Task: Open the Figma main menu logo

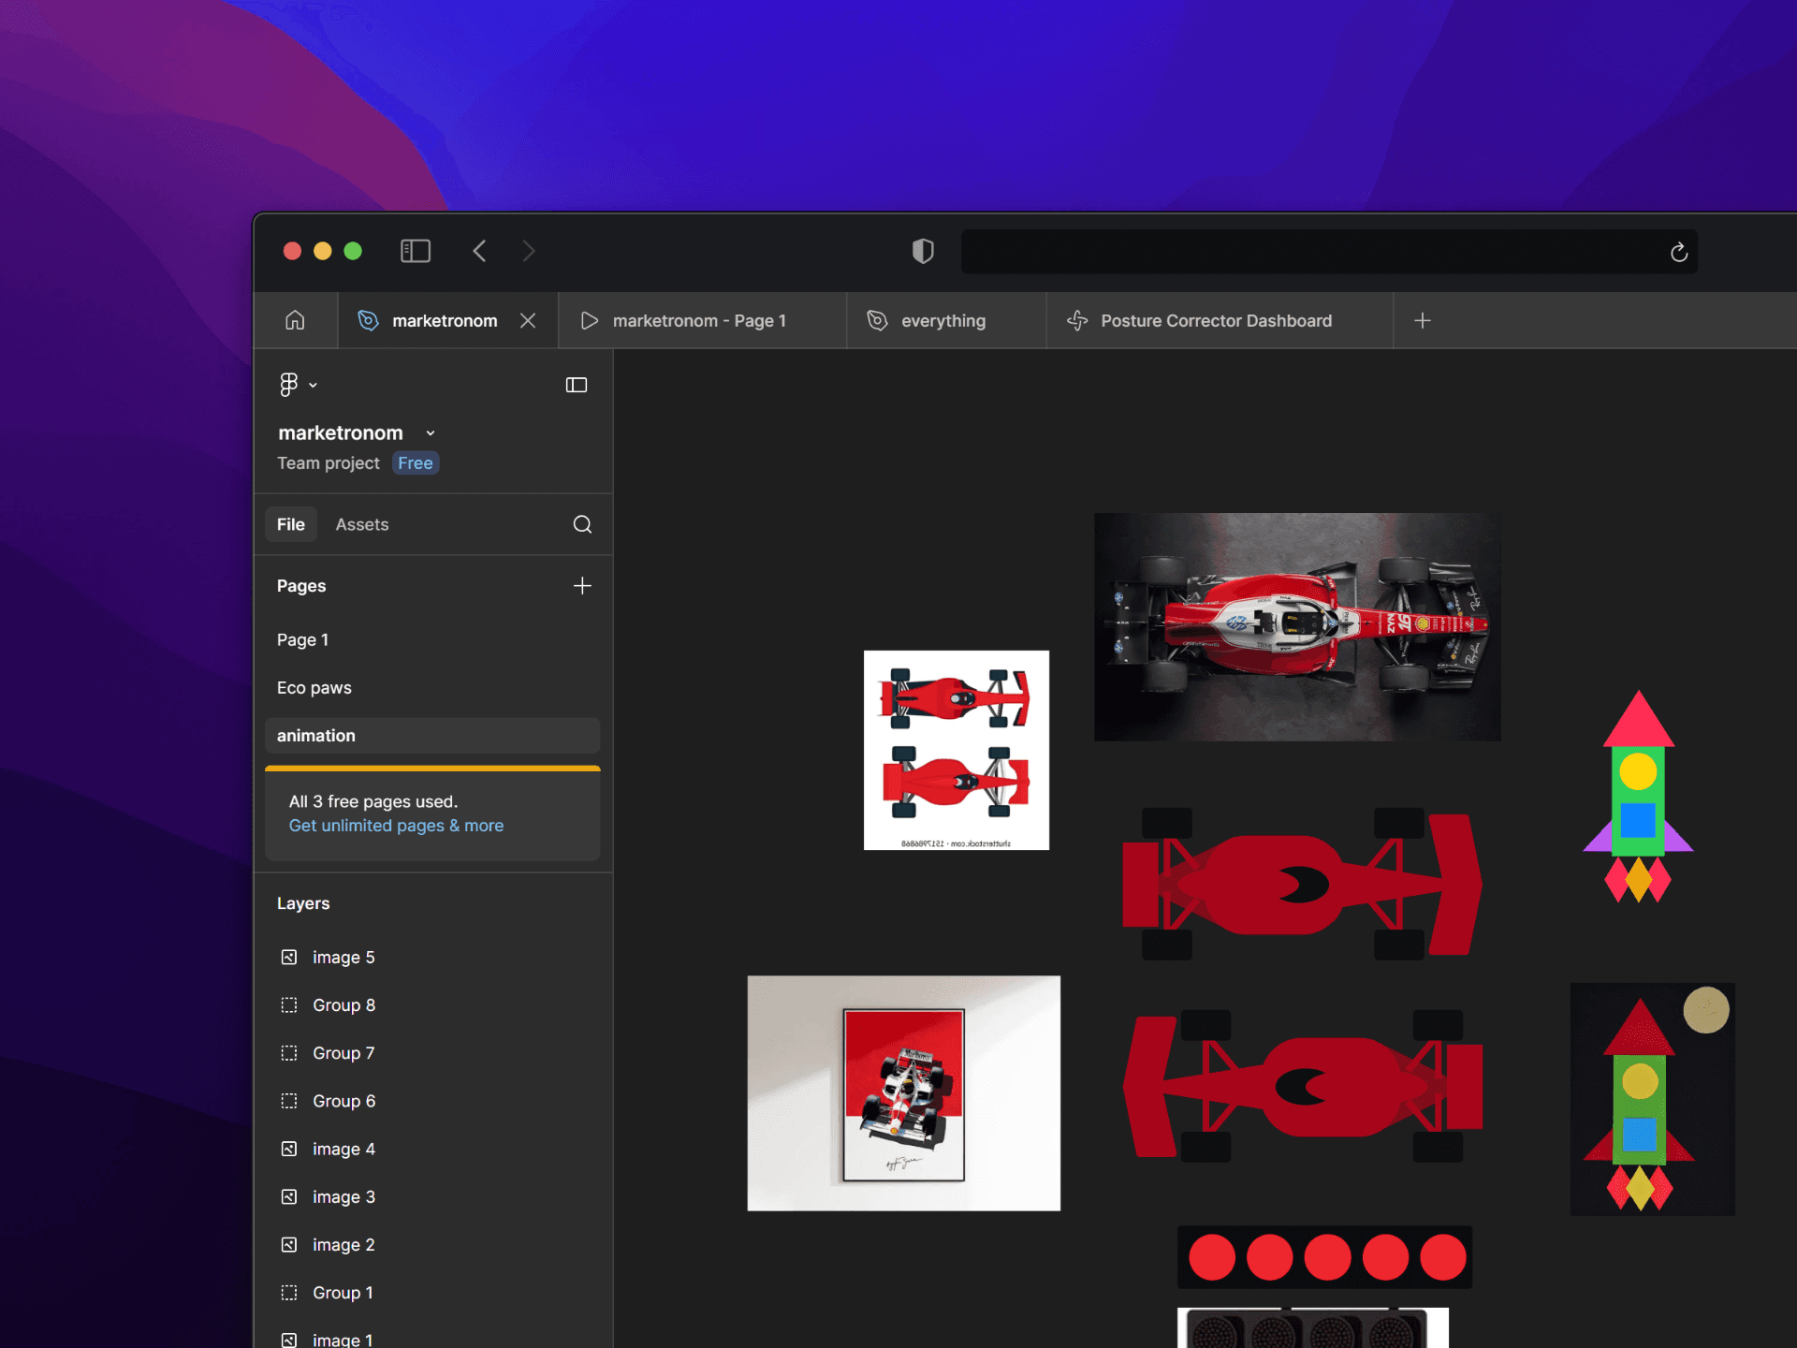Action: coord(288,385)
